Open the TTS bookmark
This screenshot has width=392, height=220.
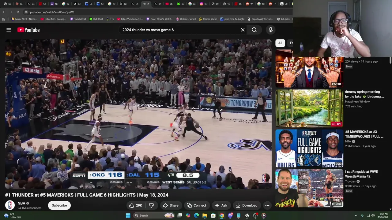tap(110, 19)
